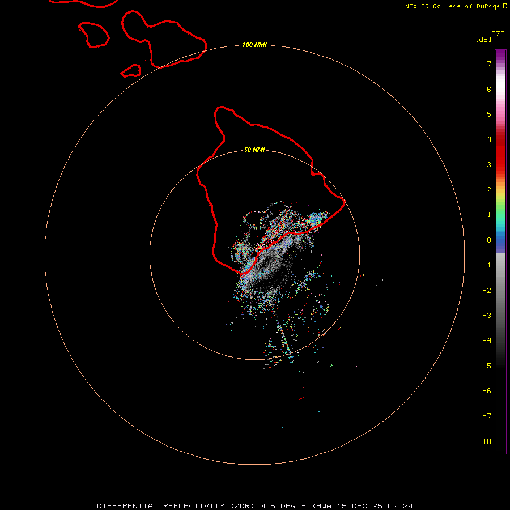Click the 0.5 DEG elevation text
The image size is (510, 510).
(278, 506)
